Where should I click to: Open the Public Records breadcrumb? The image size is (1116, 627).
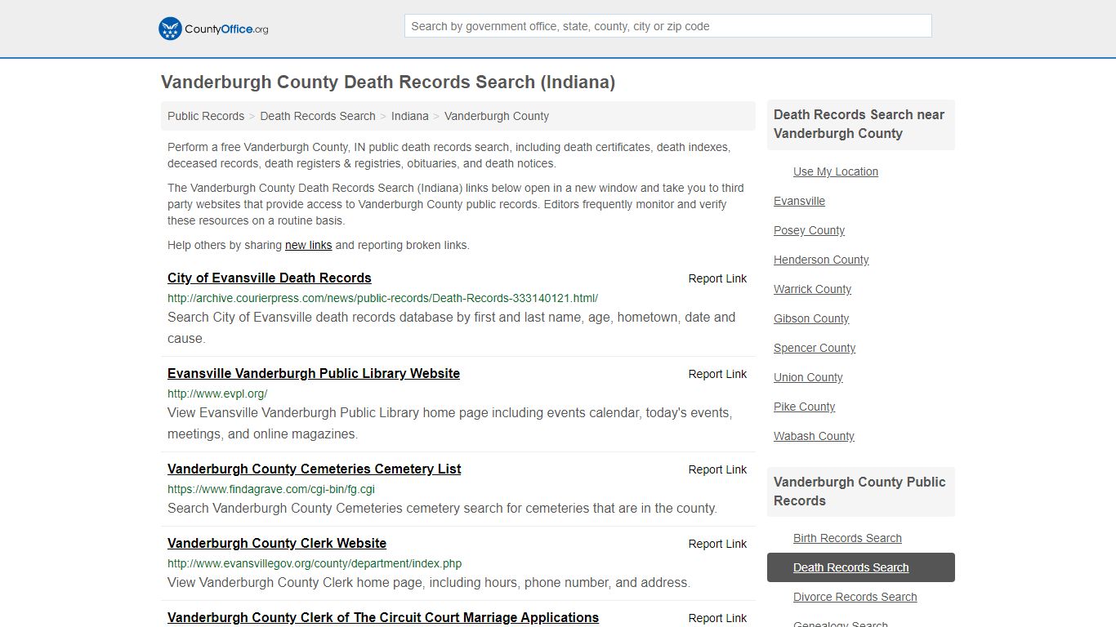coord(206,116)
